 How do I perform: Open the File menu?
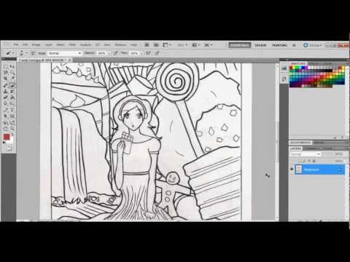click(x=16, y=45)
